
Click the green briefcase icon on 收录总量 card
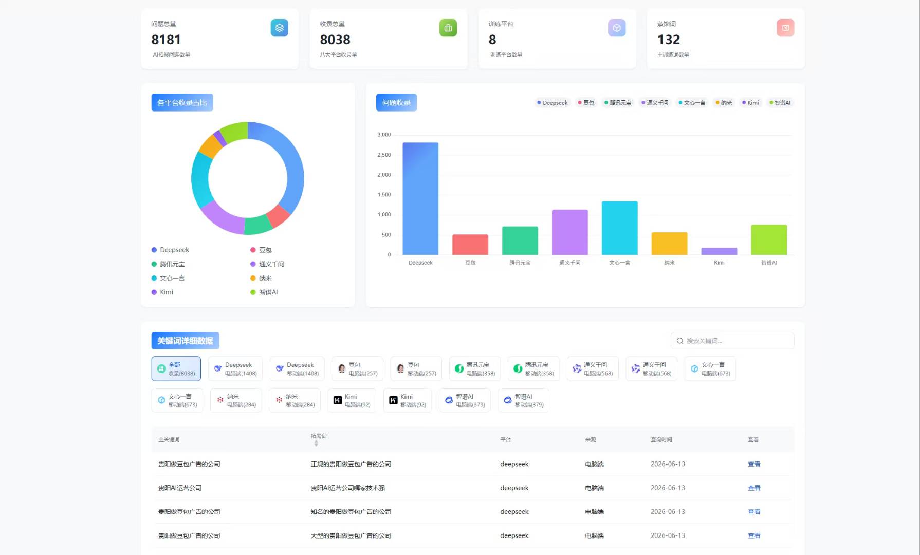pos(448,28)
